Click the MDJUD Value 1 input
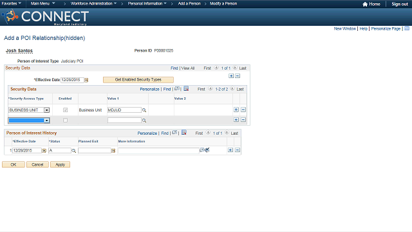 tap(124, 110)
